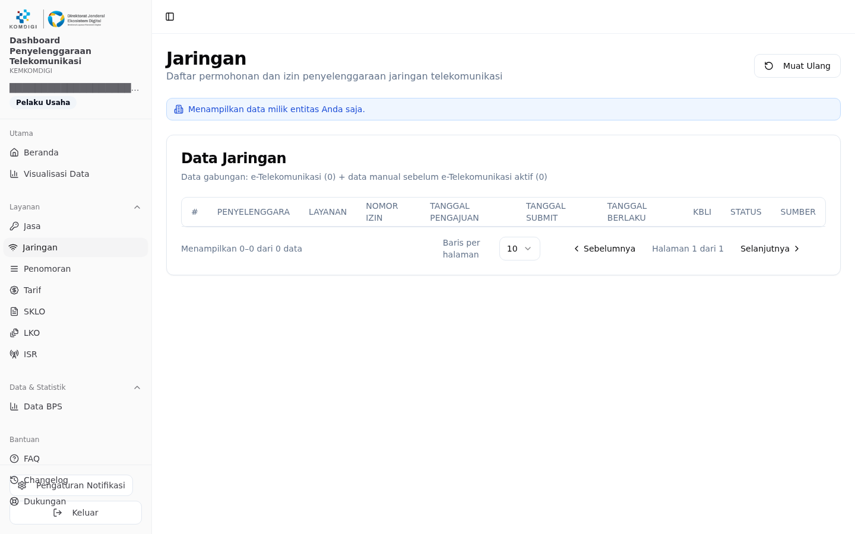Viewport: 855px width, 534px height.
Task: Select the Jaringan menu item
Action: [x=75, y=247]
